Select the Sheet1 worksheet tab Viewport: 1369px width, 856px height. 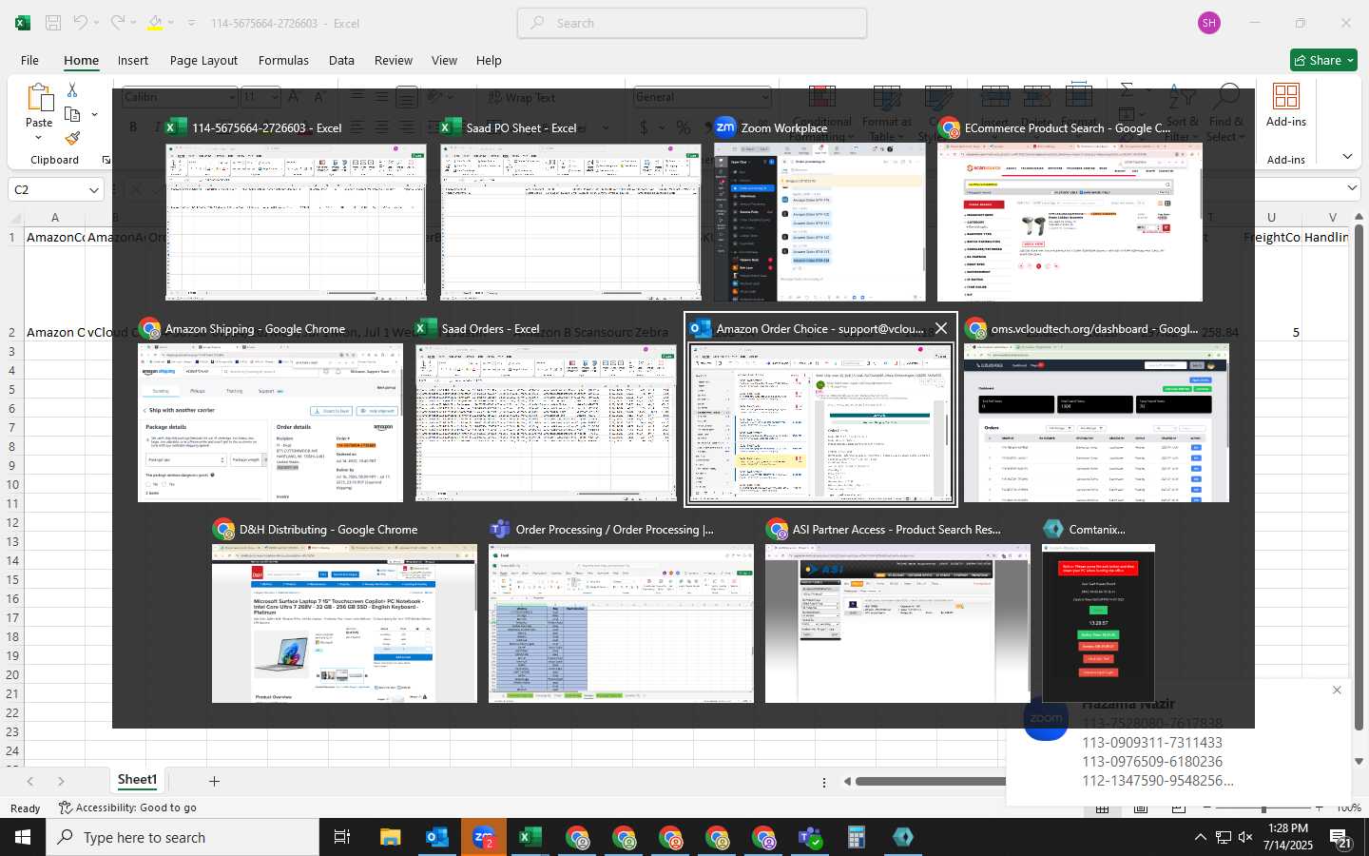pos(137,780)
